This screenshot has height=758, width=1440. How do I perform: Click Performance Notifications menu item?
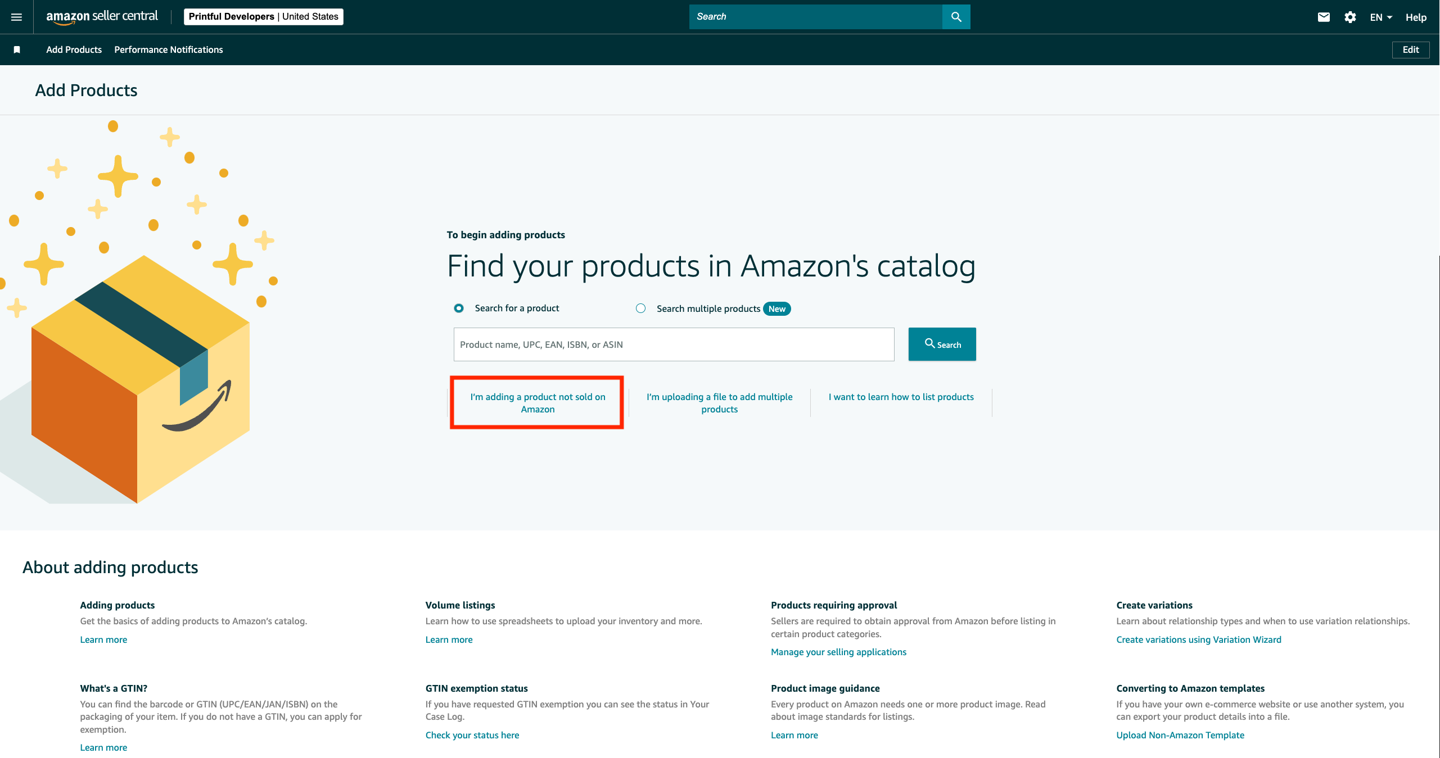[x=169, y=49]
